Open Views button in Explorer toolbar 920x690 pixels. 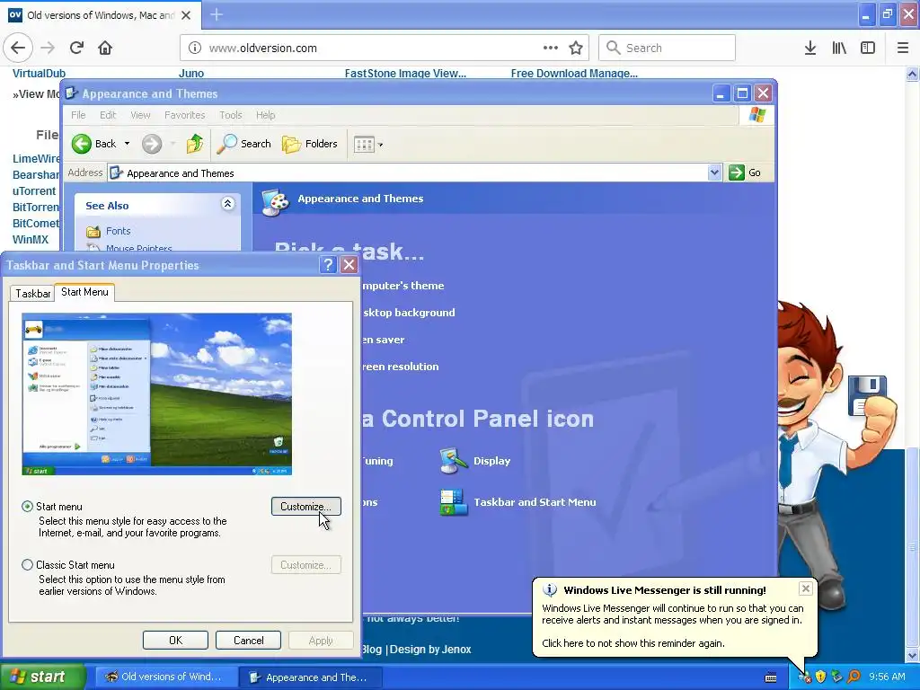click(367, 144)
